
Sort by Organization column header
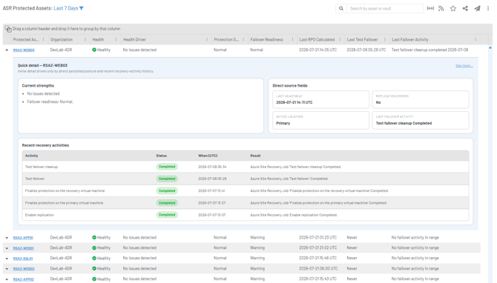(x=62, y=39)
